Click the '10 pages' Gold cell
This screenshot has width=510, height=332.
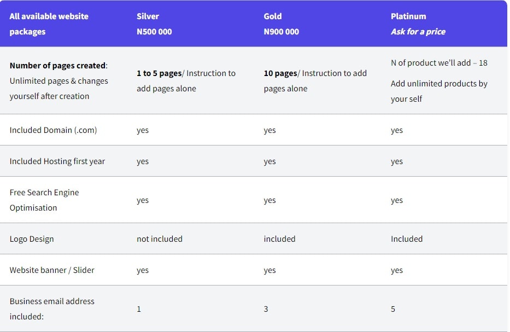click(315, 81)
